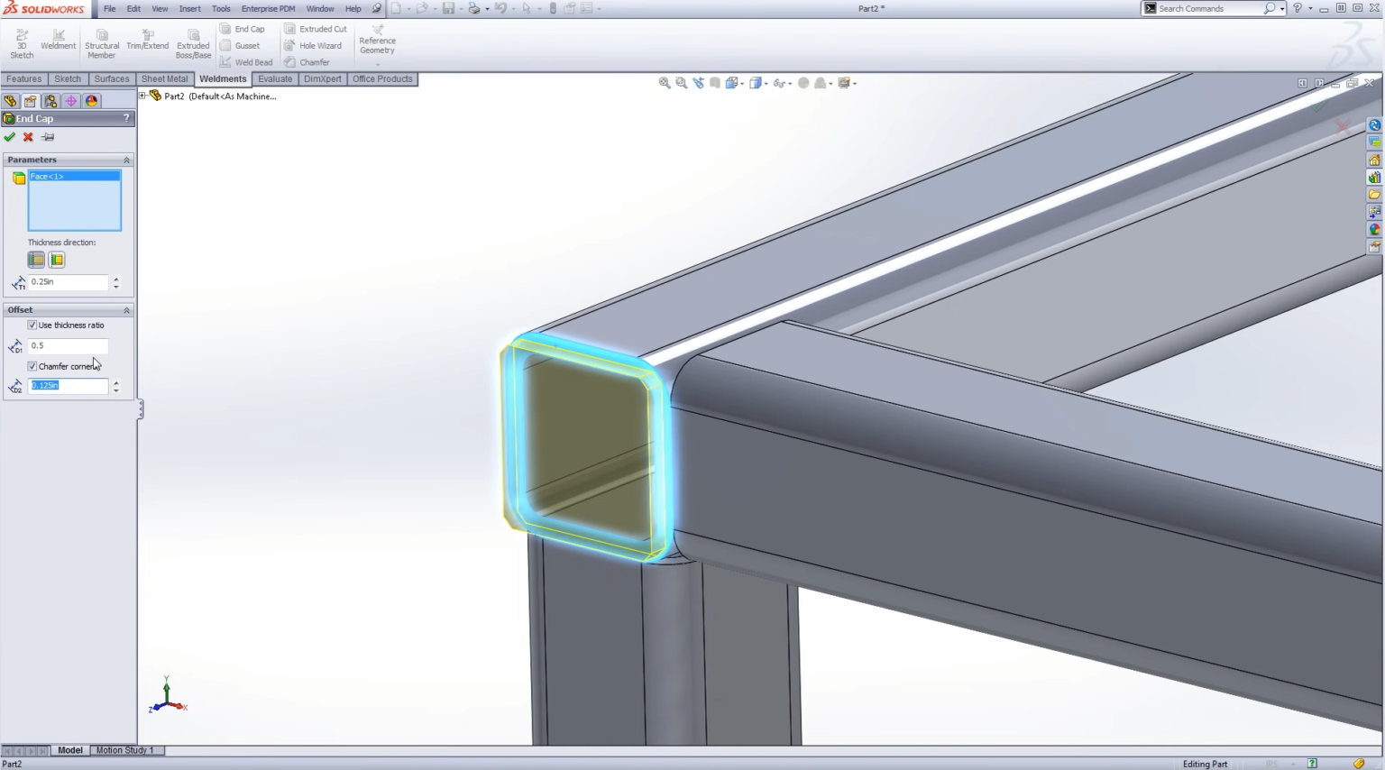Accept the End Cap with green checkmark
The image size is (1385, 770).
pos(10,137)
